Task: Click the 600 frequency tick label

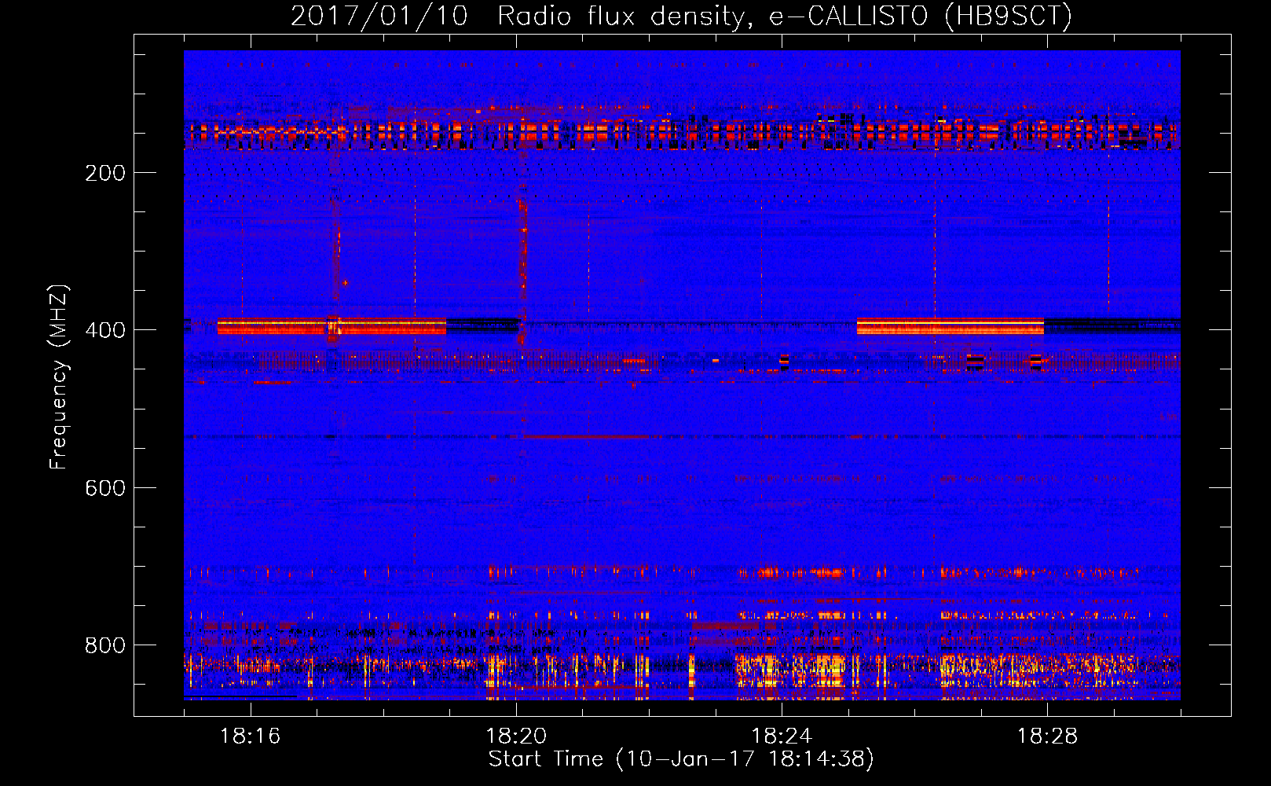Action: click(x=105, y=488)
